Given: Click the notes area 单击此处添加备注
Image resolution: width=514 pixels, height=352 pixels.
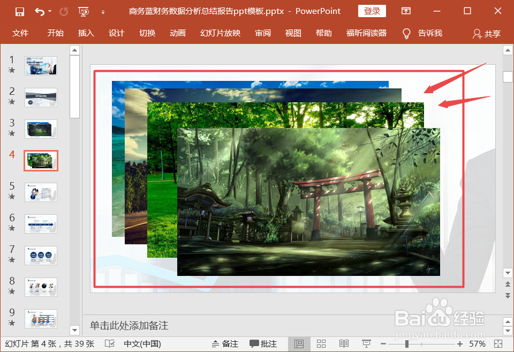Looking at the screenshot, I should coord(129,325).
